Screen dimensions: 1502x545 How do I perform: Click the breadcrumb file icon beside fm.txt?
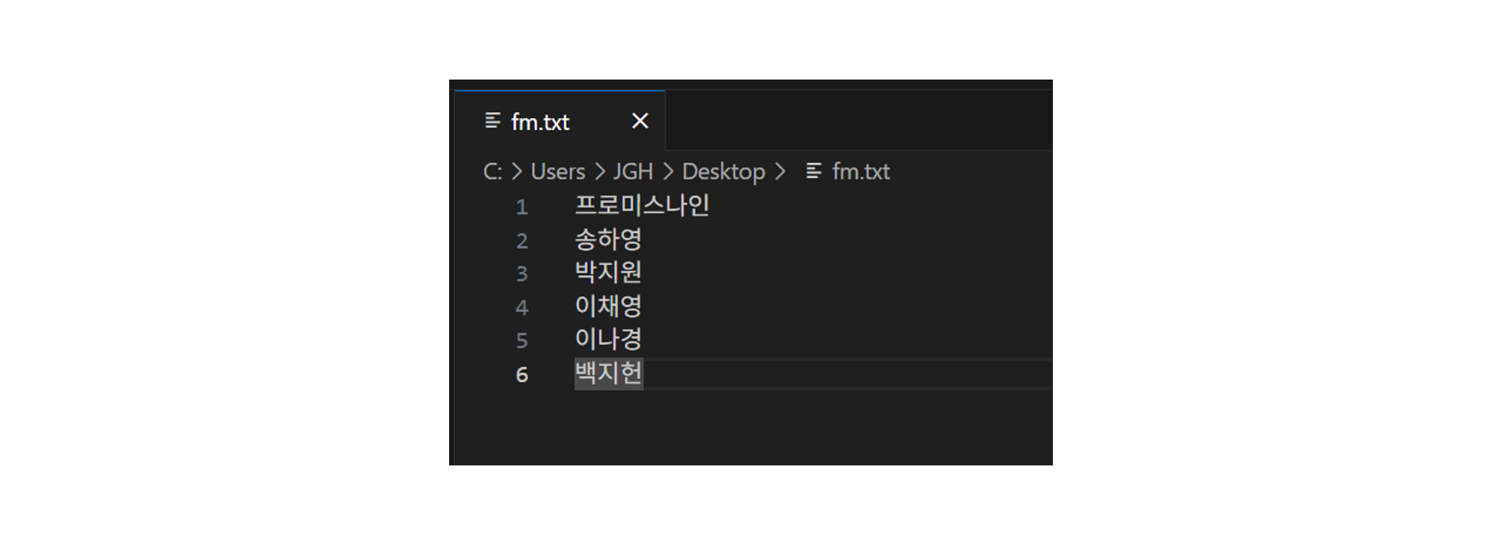click(814, 172)
